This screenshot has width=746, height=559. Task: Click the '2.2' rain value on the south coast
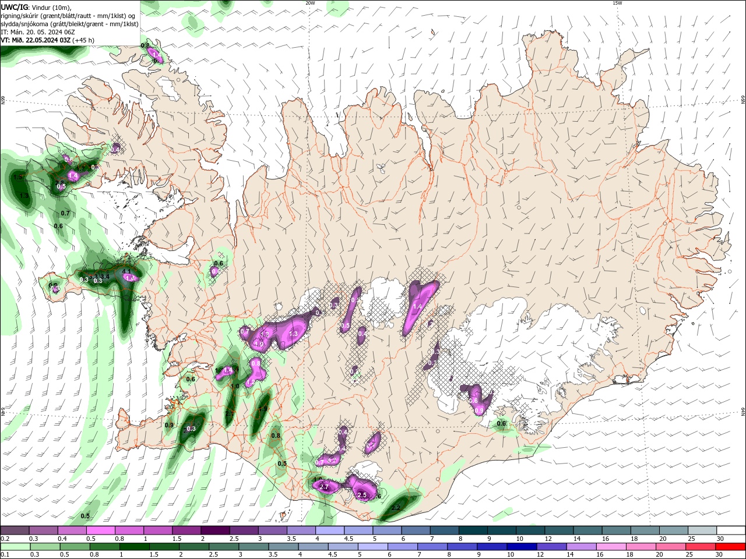[x=396, y=508]
